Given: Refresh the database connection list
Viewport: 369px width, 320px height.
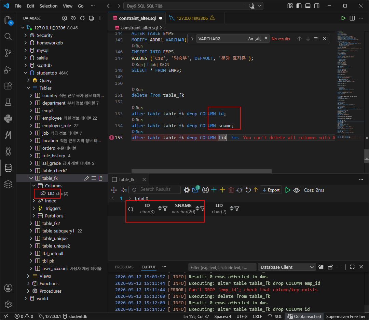Looking at the screenshot, I should (x=82, y=18).
